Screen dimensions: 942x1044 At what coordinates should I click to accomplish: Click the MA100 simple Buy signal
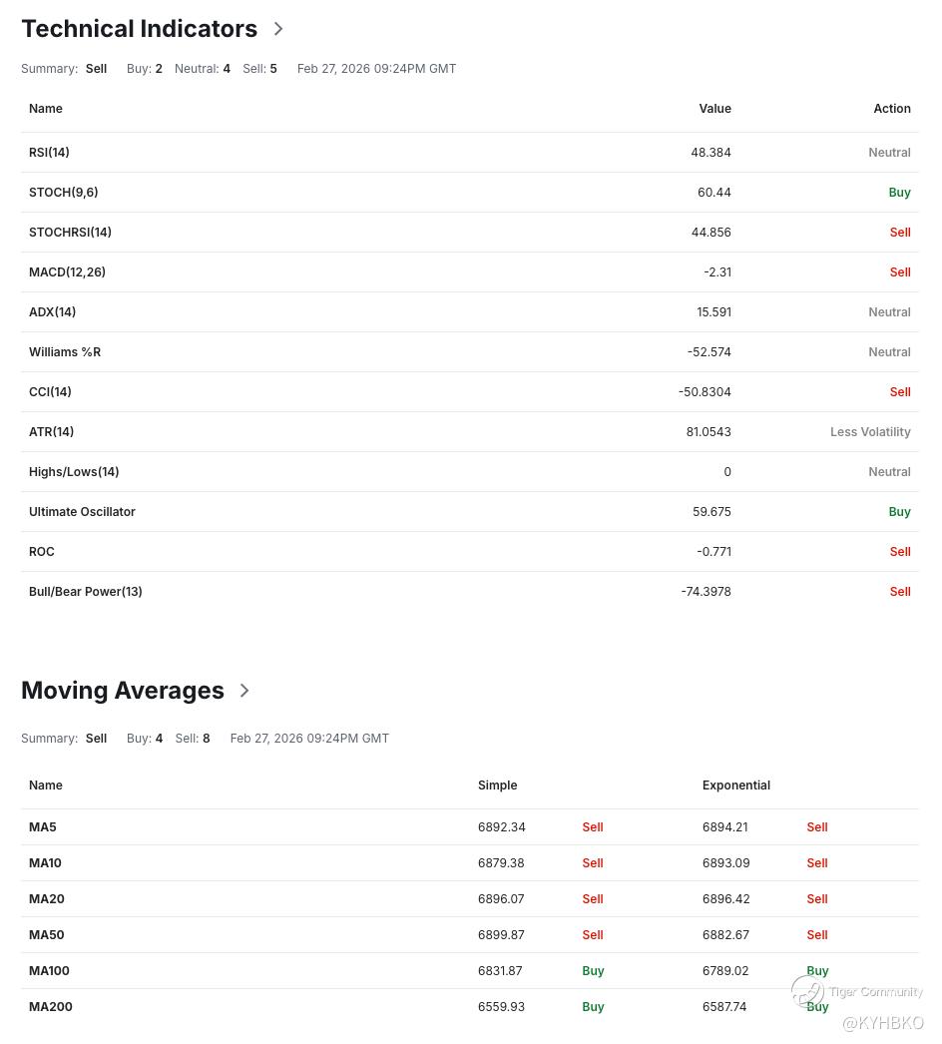(593, 971)
